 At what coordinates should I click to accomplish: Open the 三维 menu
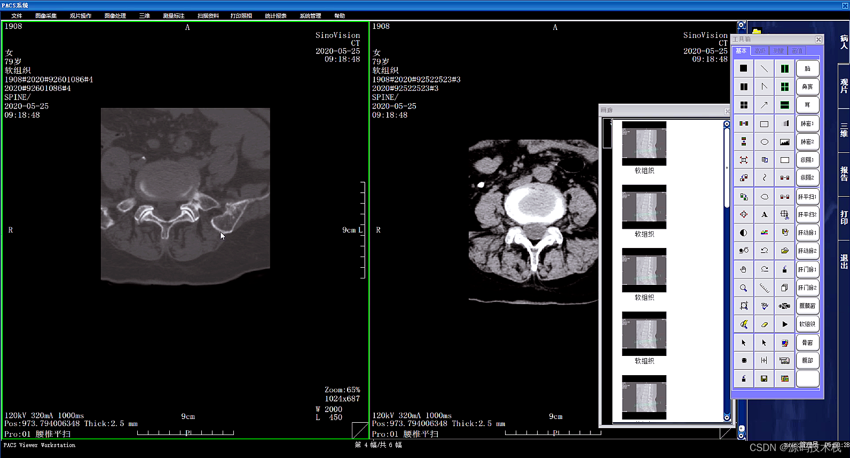(x=145, y=16)
